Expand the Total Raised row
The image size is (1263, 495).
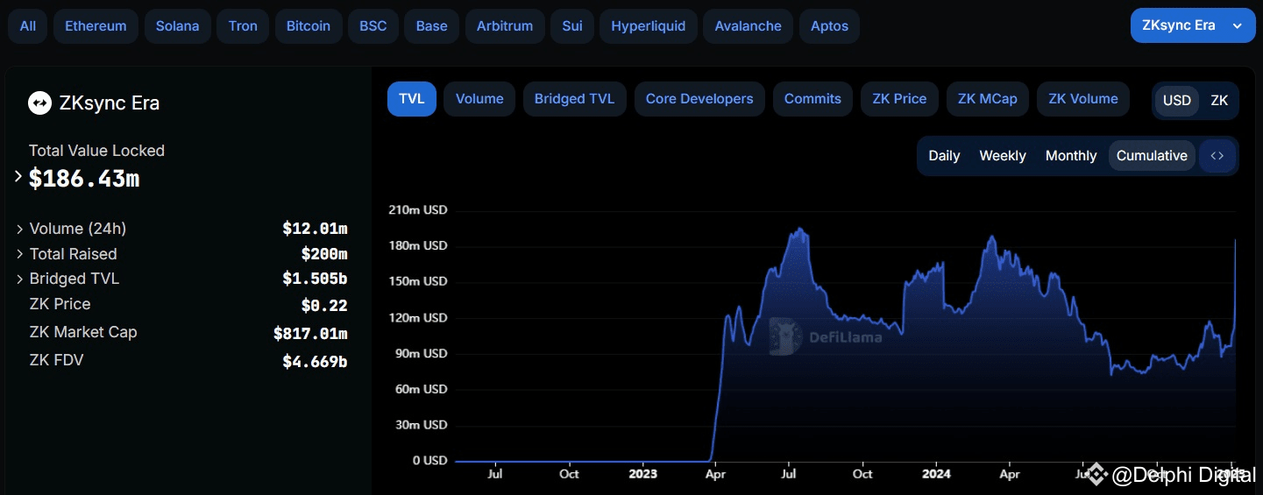pyautogui.click(x=20, y=254)
